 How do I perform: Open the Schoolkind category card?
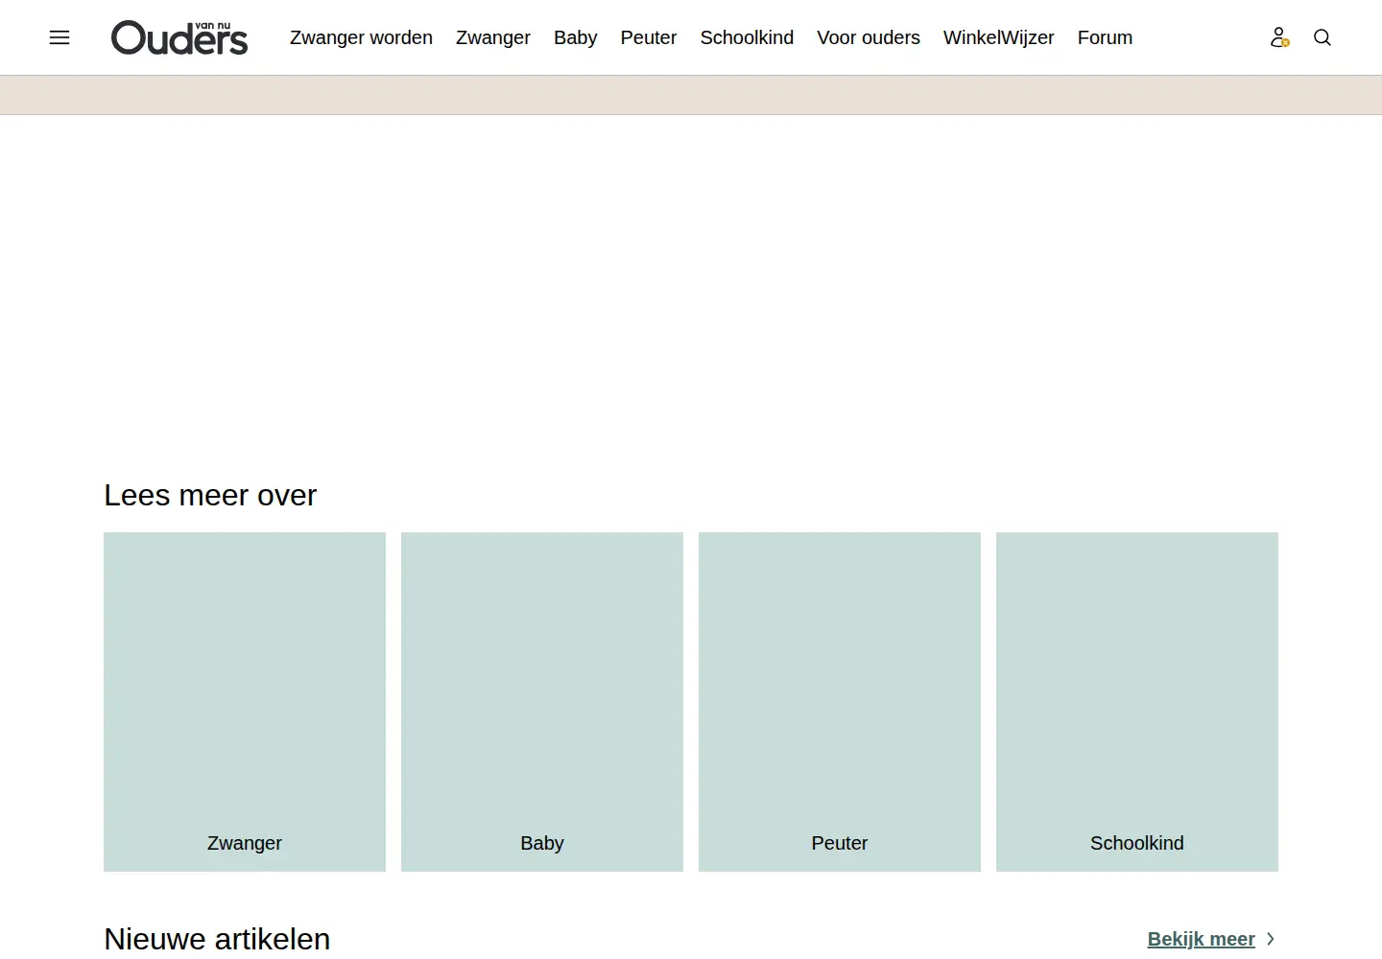point(1137,702)
